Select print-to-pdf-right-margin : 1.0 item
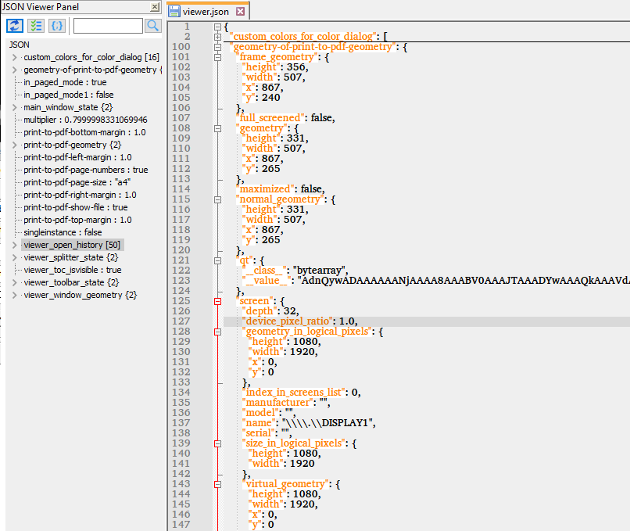Viewport: 630px width, 531px height. (x=80, y=195)
